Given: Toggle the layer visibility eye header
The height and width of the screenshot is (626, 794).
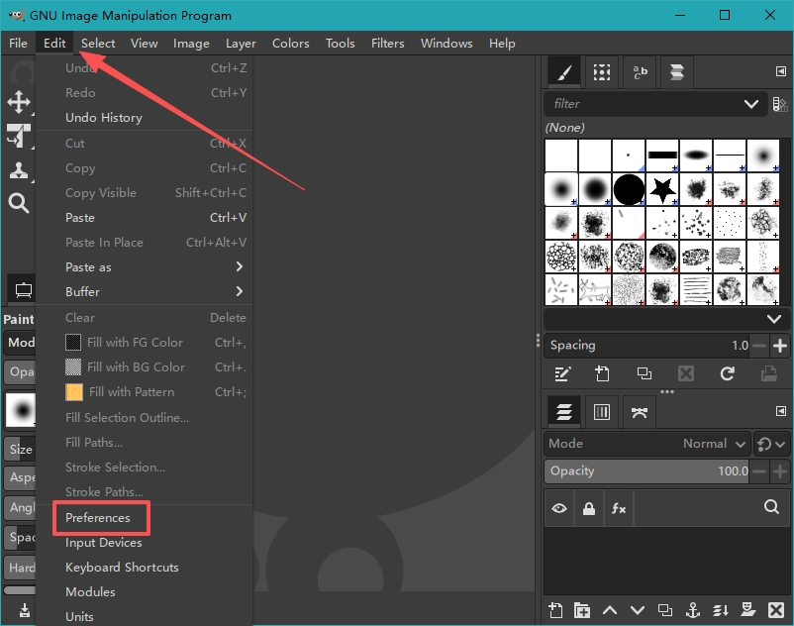Looking at the screenshot, I should coord(559,508).
